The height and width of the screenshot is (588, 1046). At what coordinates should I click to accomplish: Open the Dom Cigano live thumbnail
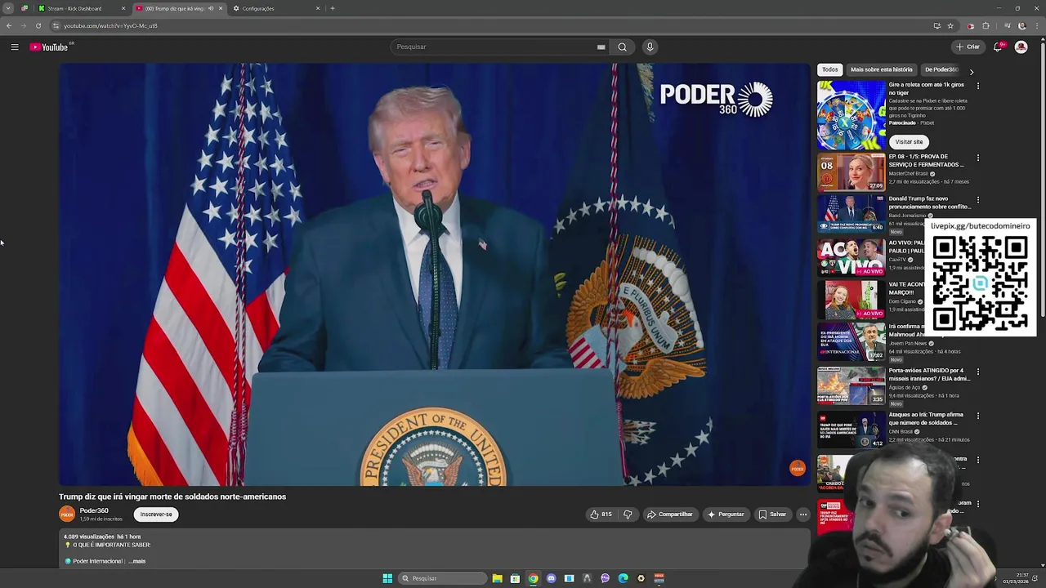(x=851, y=300)
